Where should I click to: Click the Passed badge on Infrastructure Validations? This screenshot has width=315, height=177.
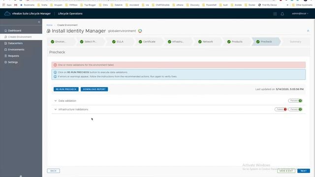[295, 109]
